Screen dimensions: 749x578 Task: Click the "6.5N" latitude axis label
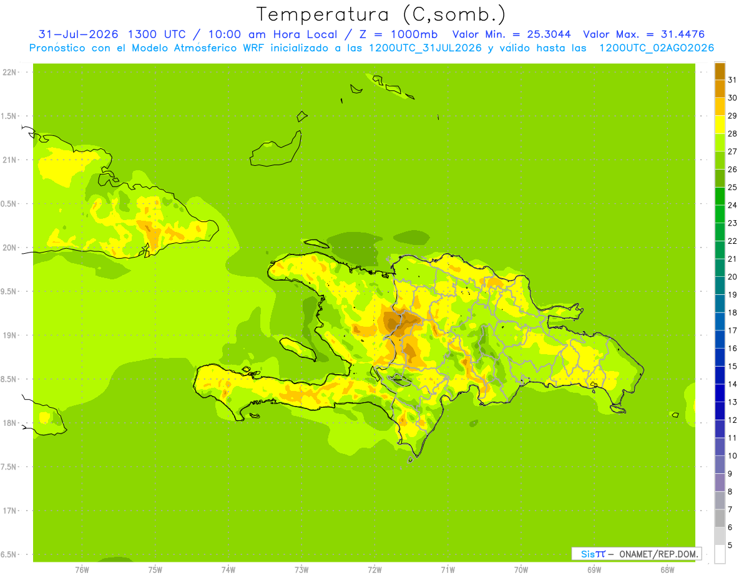[9, 555]
